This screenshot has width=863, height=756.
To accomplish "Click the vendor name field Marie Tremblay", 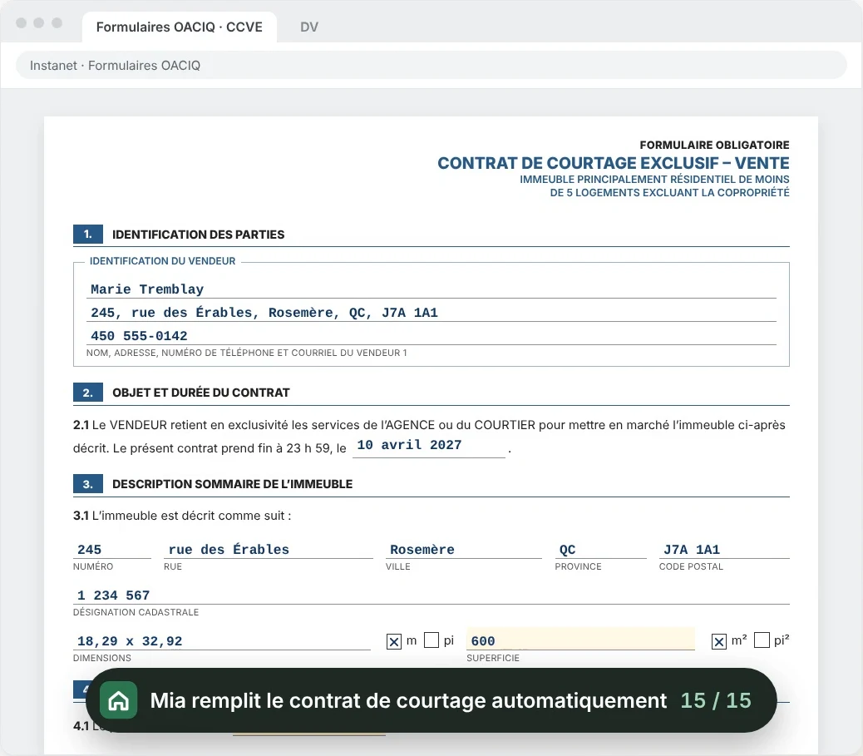I will [431, 289].
